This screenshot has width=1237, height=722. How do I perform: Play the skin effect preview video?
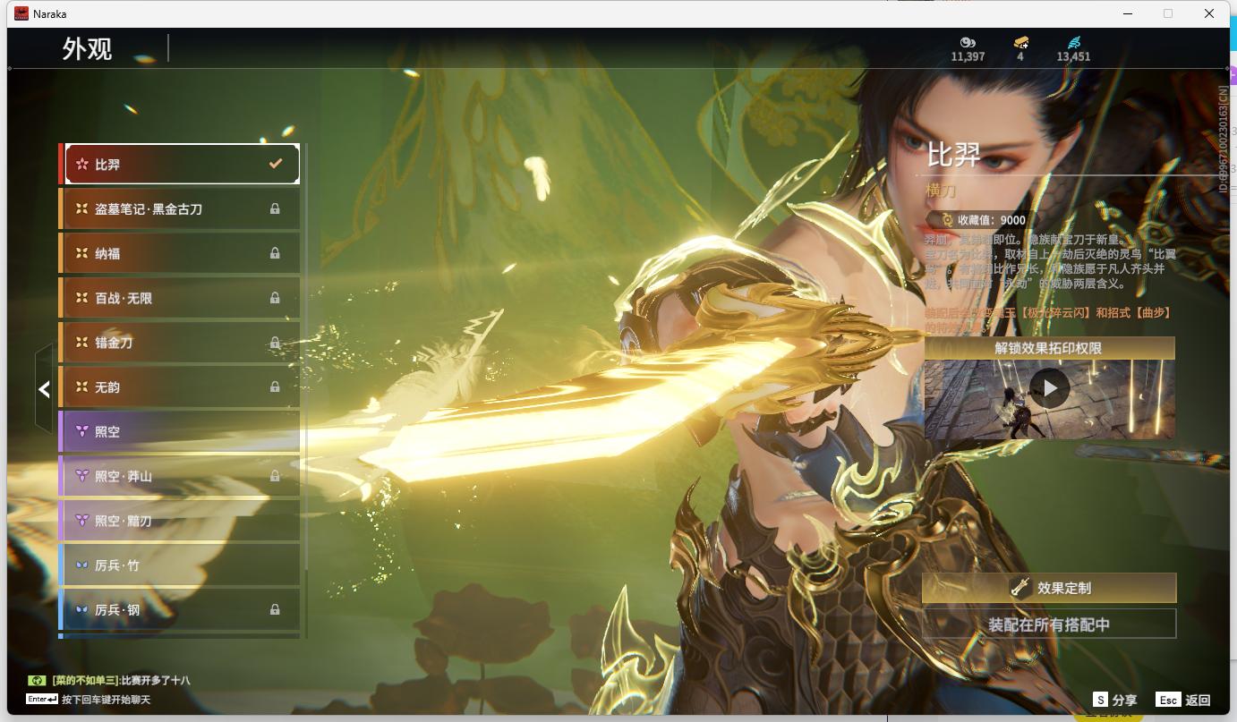[1049, 388]
